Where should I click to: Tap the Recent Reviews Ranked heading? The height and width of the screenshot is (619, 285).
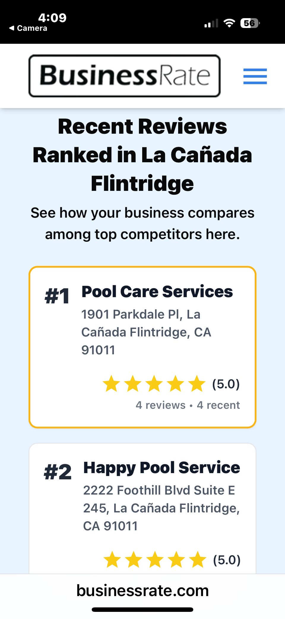pyautogui.click(x=142, y=155)
